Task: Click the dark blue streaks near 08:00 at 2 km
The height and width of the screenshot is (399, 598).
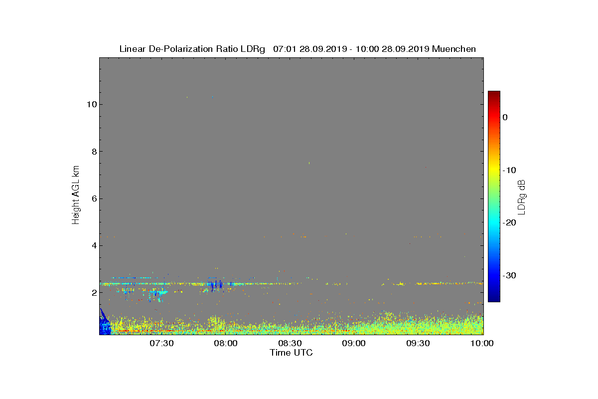Action: [216, 286]
